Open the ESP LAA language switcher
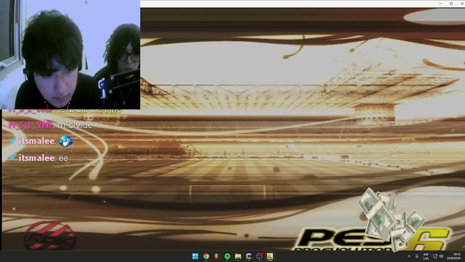 tap(426, 256)
